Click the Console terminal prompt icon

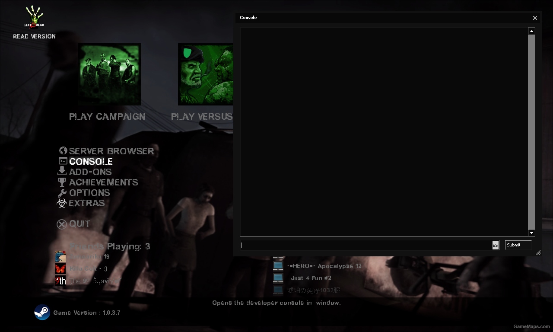click(x=62, y=161)
